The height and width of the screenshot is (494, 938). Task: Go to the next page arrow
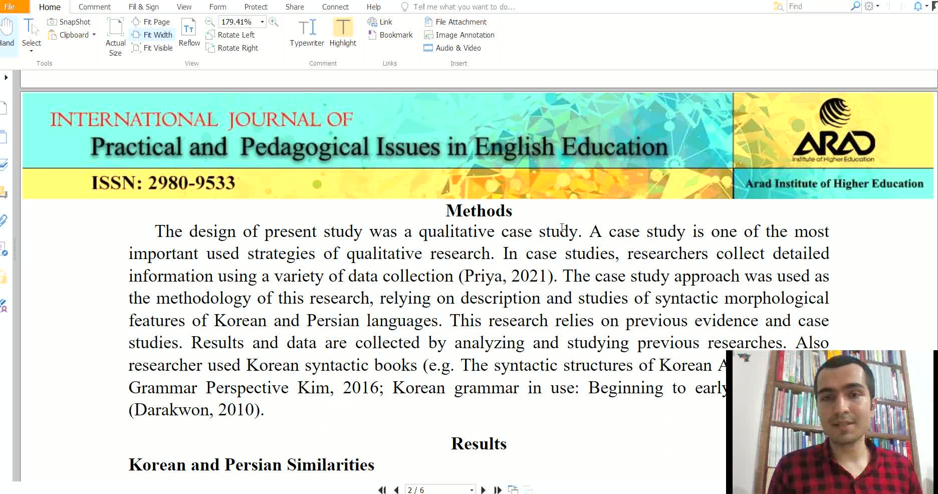tap(483, 489)
